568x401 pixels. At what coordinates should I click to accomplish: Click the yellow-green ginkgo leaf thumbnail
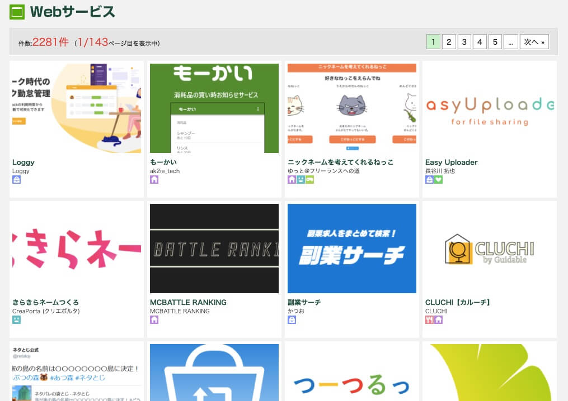tap(490, 373)
